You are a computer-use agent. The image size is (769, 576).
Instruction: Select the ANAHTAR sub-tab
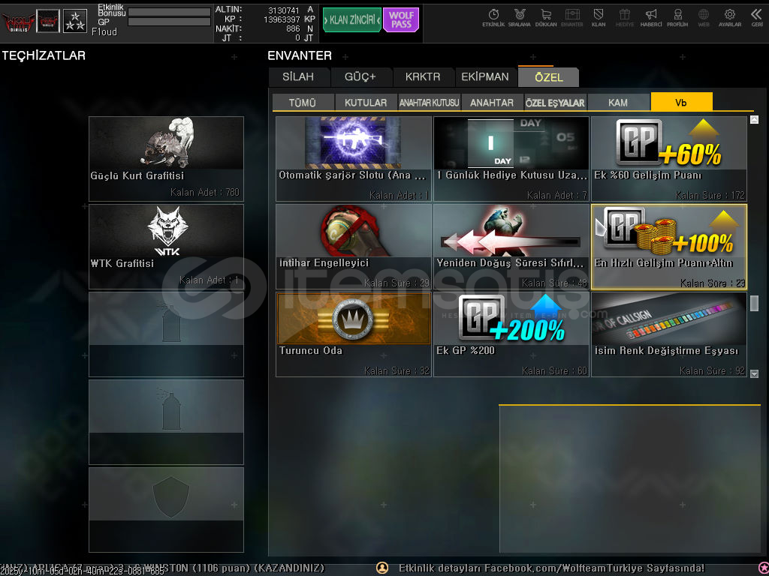point(492,102)
